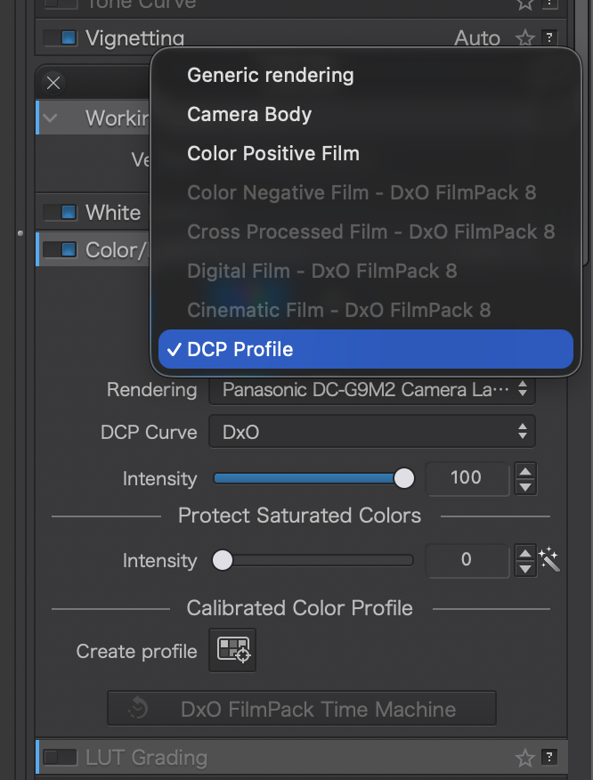Collapse the Working color space section chevron
593x780 pixels.
coord(50,118)
